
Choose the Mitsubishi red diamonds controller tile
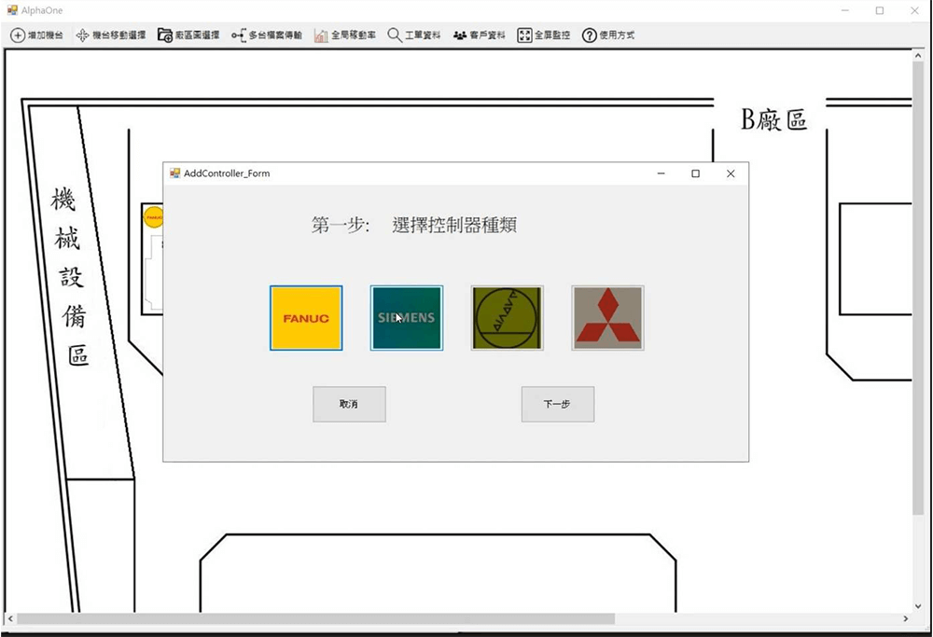tap(607, 318)
